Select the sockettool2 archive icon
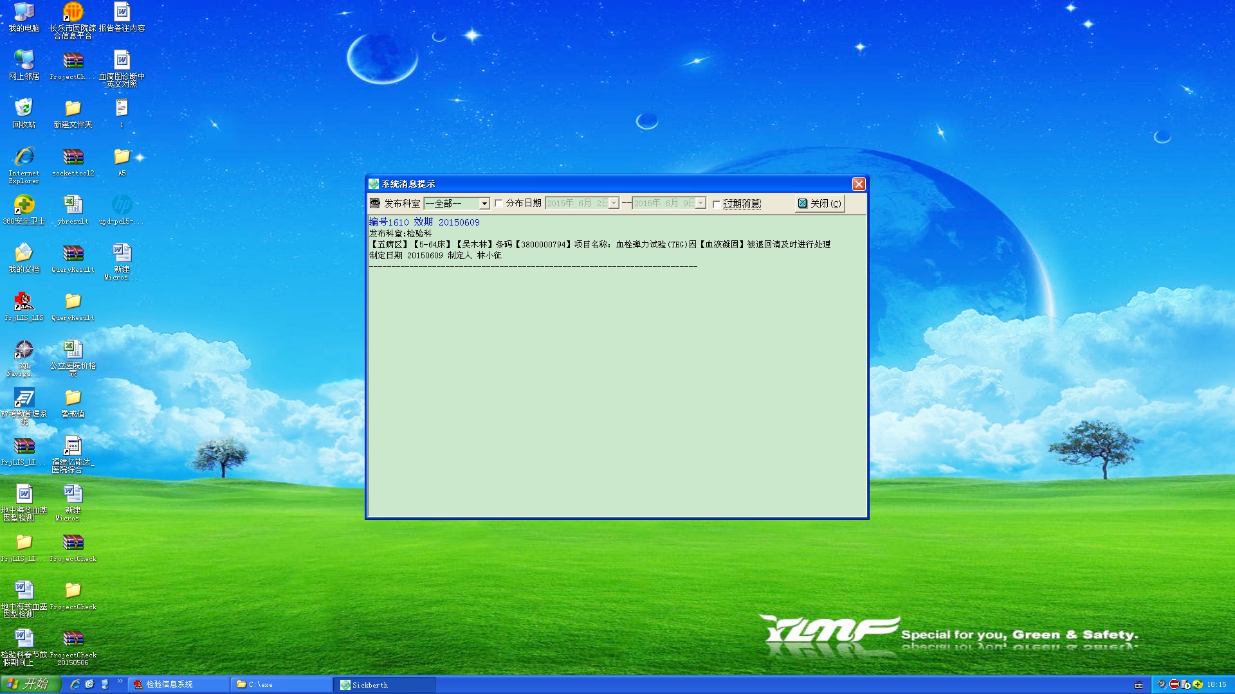Viewport: 1235px width, 694px height. pos(73,157)
